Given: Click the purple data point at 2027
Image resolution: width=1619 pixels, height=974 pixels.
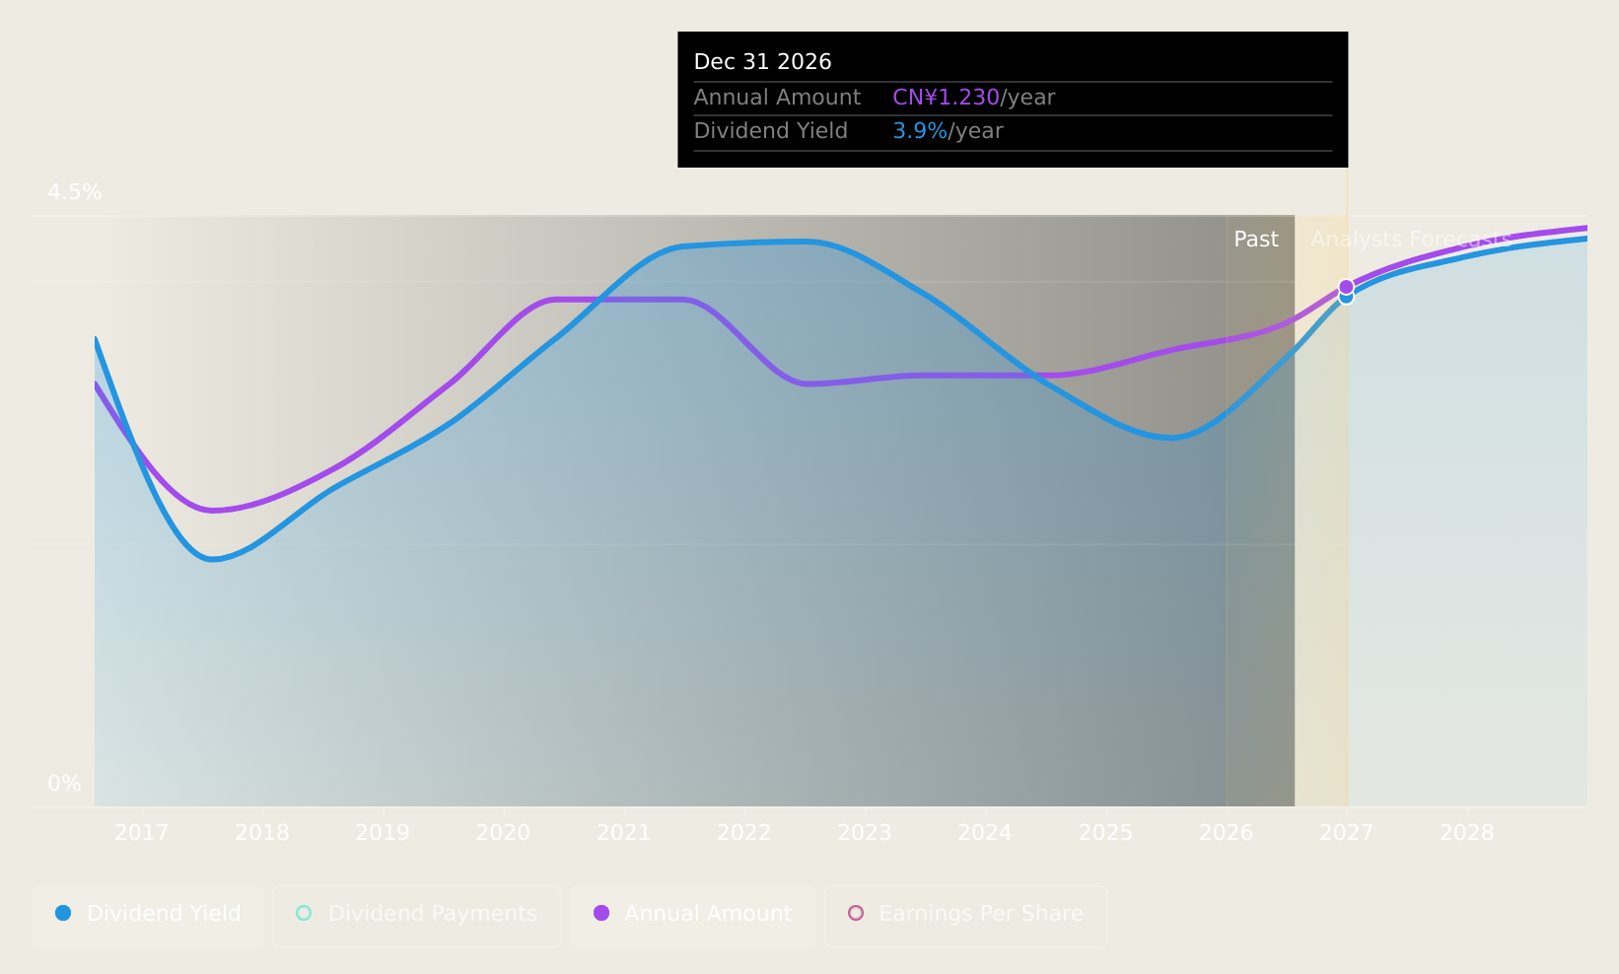Looking at the screenshot, I should 1346,287.
